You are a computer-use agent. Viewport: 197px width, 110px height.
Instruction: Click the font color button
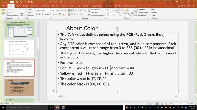tap(64, 14)
